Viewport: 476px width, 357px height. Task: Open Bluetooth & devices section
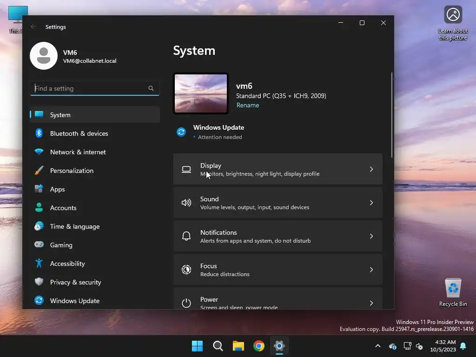[x=95, y=133]
